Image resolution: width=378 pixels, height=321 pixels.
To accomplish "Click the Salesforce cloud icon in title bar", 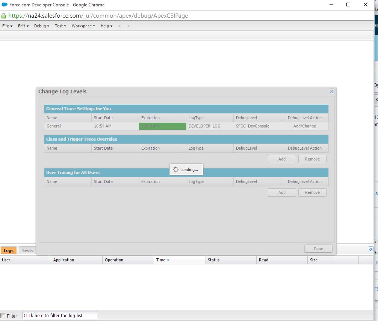I will point(5,5).
